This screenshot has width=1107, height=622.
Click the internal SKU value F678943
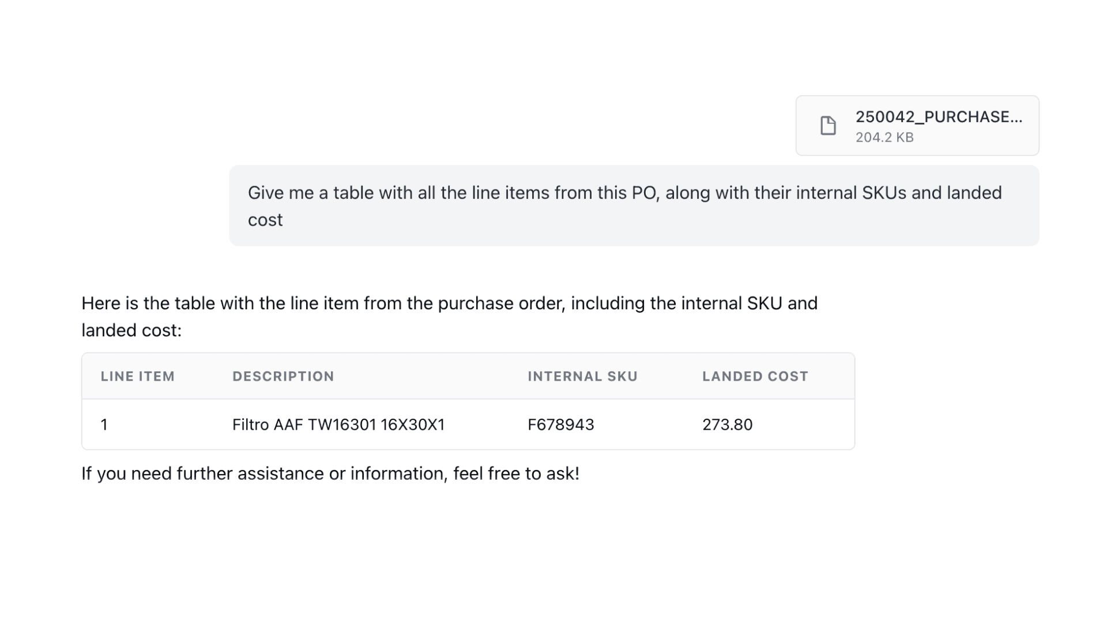pyautogui.click(x=560, y=425)
